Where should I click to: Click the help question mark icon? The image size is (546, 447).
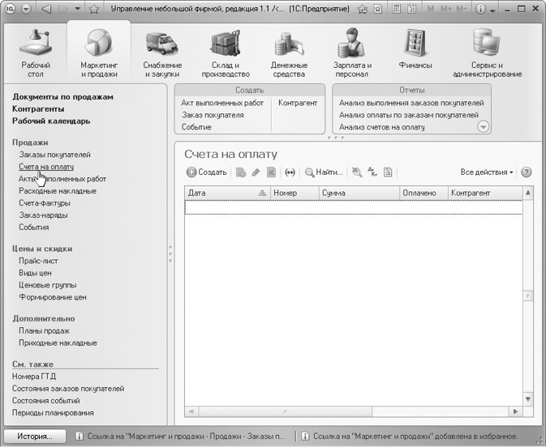tap(526, 172)
